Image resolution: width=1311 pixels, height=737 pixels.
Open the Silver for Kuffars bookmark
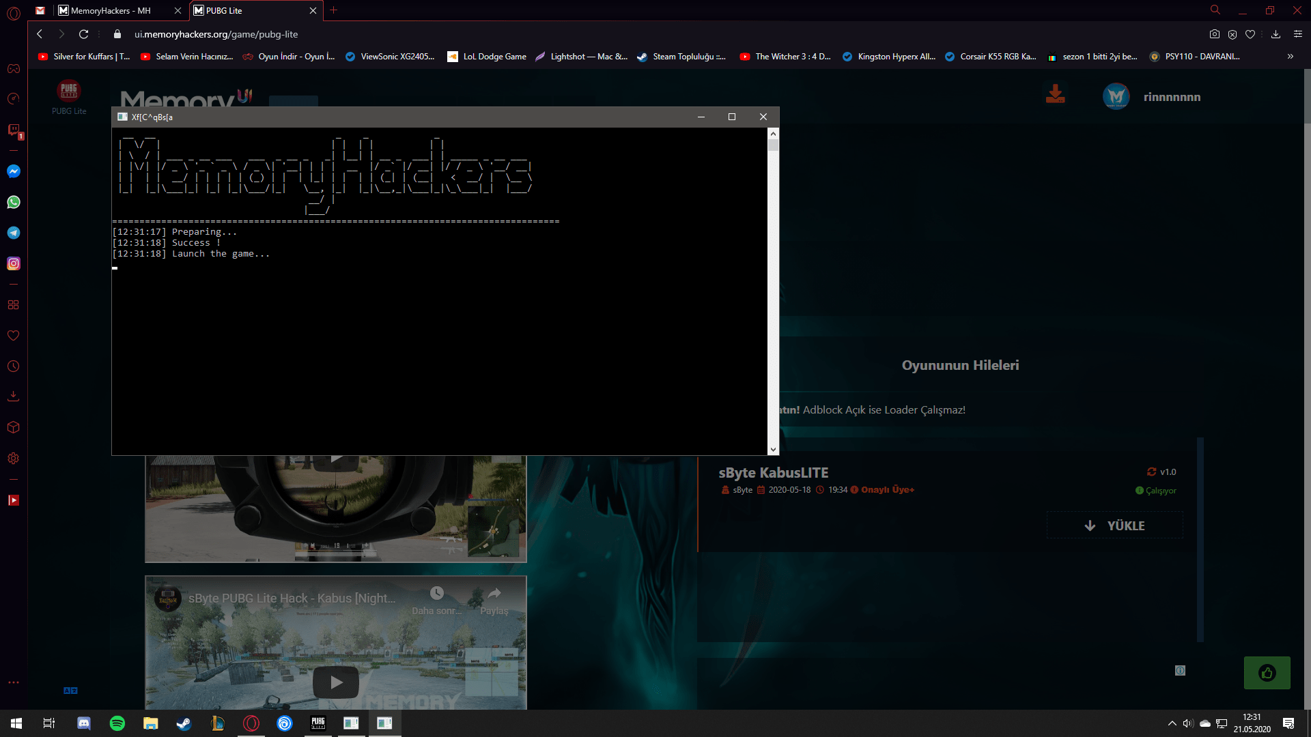[84, 57]
